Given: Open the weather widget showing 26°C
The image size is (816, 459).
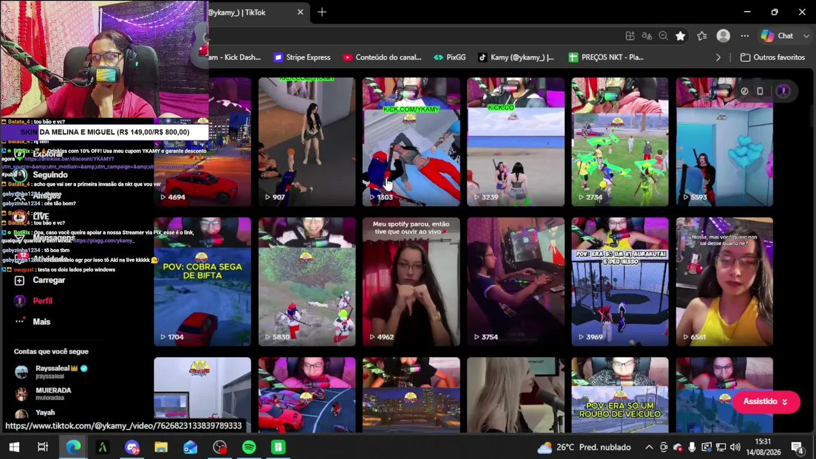Looking at the screenshot, I should point(585,448).
